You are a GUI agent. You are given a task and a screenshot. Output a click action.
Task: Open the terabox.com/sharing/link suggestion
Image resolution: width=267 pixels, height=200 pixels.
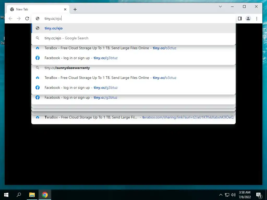point(134,117)
